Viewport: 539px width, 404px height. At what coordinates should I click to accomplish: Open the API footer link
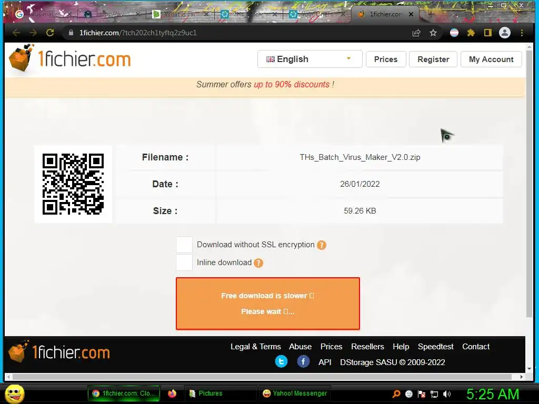tap(325, 362)
